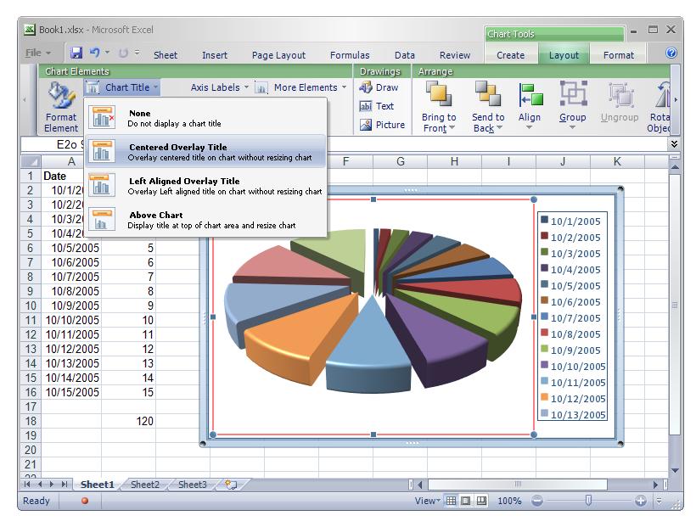
Task: Choose None chart title option
Action: pos(206,118)
